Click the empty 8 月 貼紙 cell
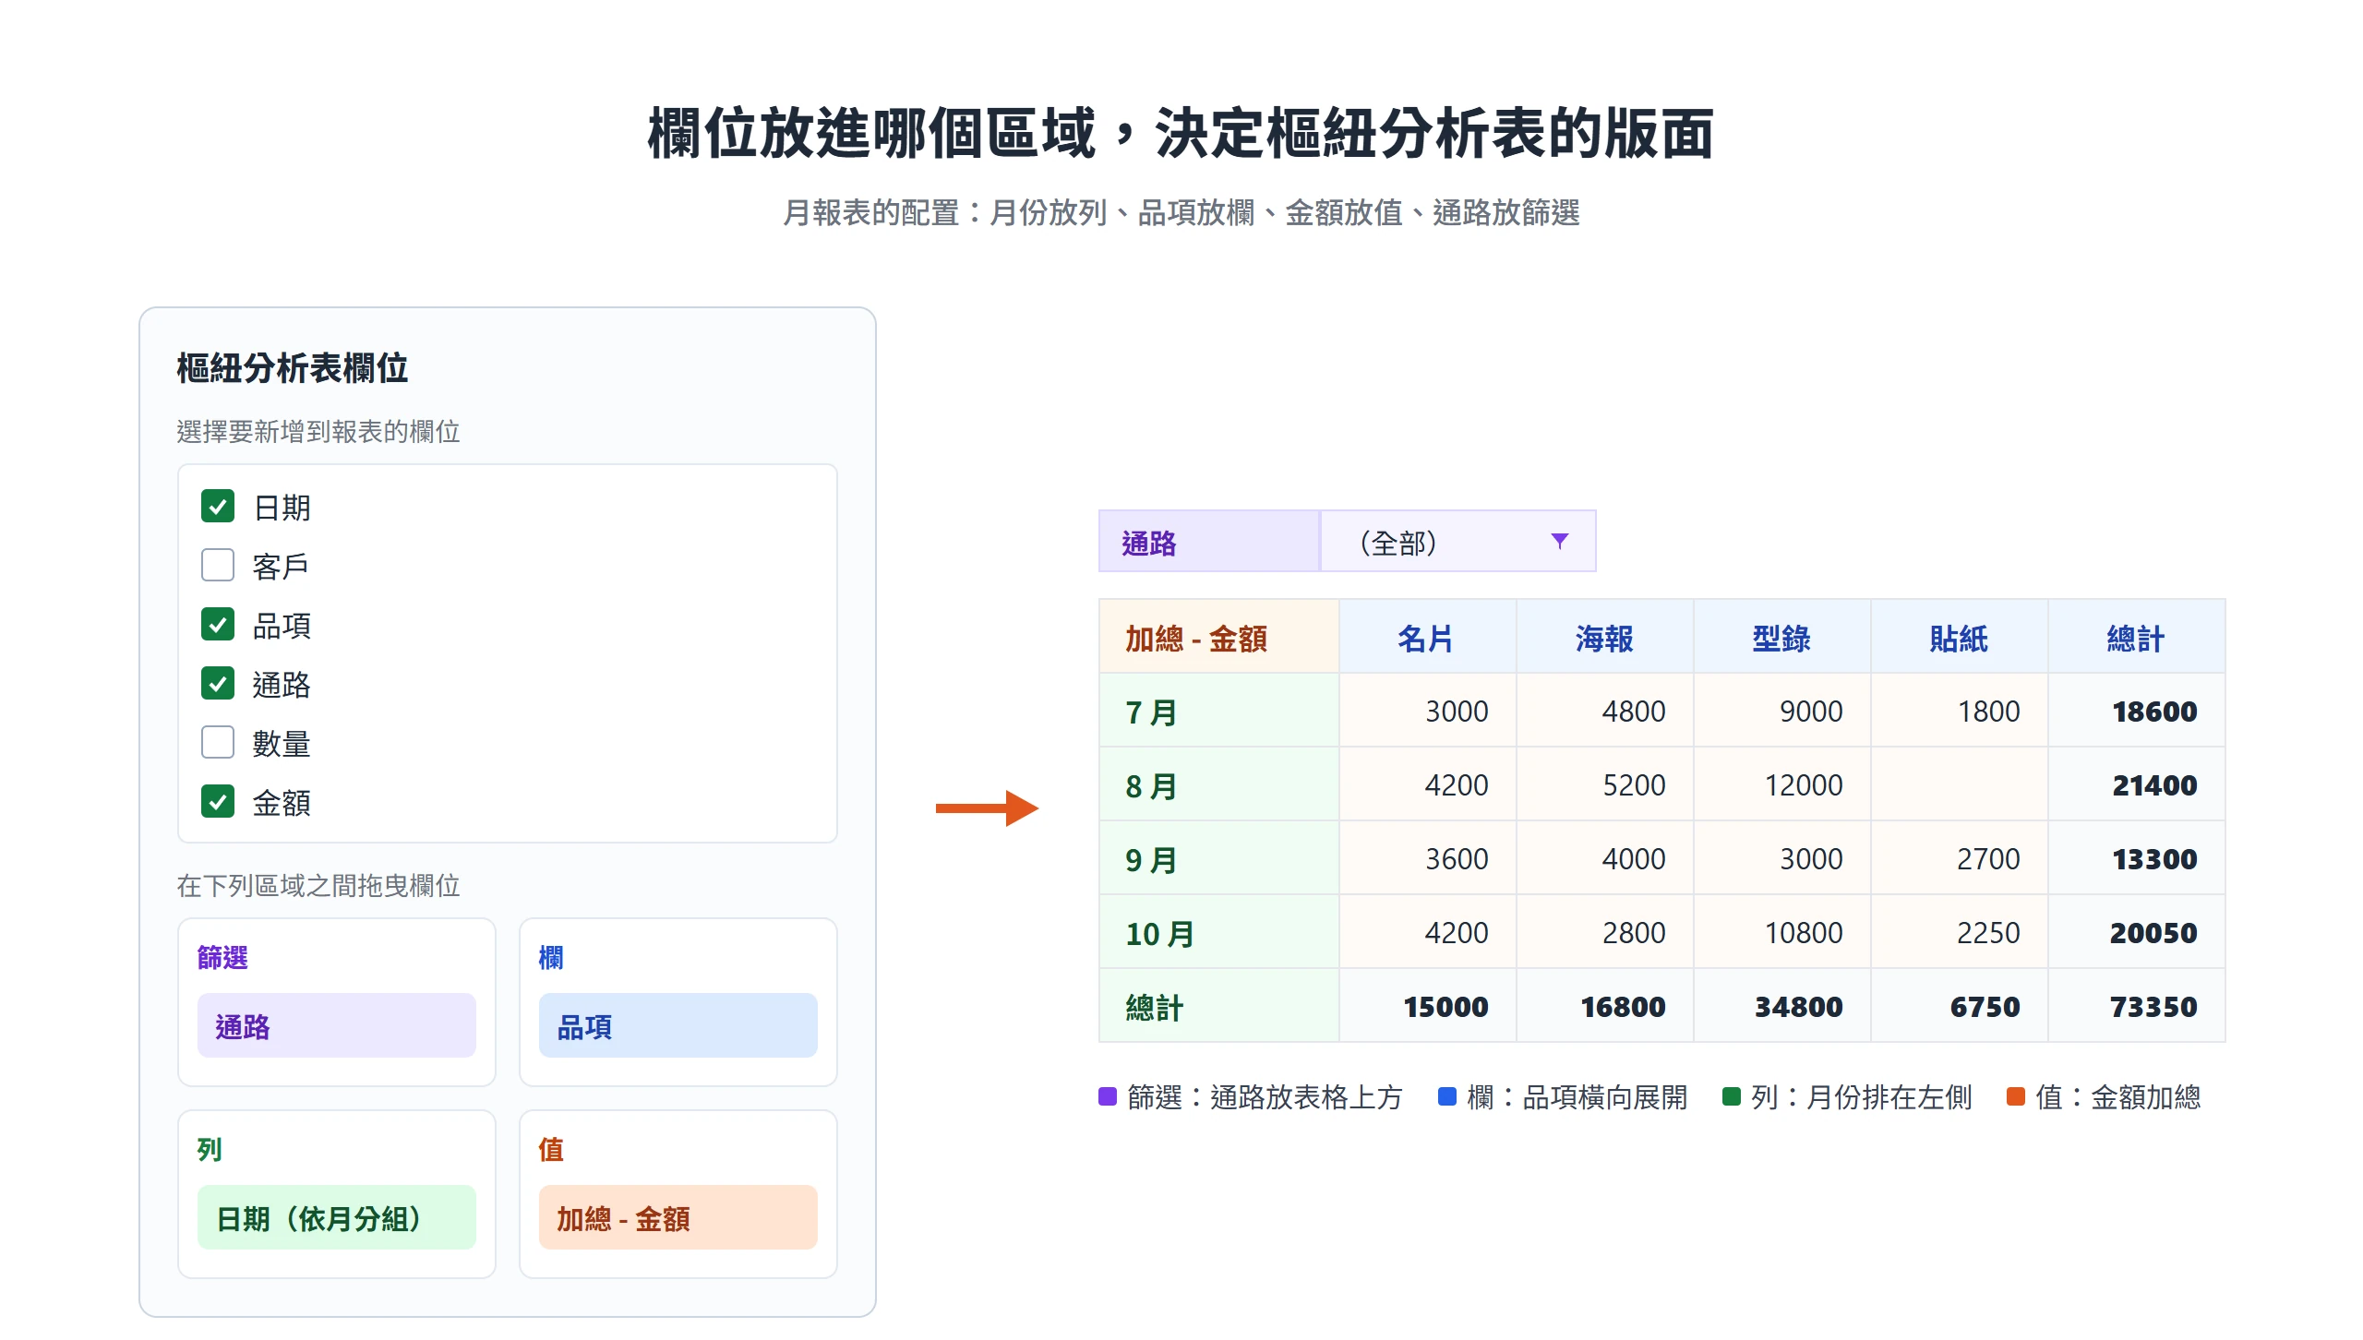The image size is (2363, 1340). 1959,784
